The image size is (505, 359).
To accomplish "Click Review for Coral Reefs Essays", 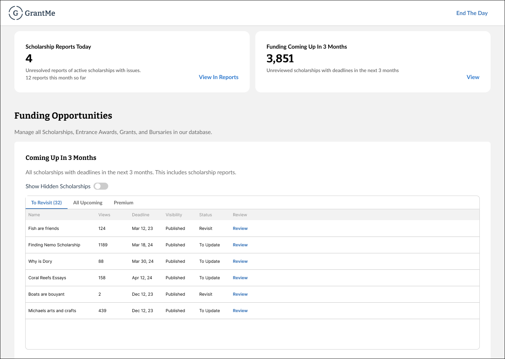I will [x=240, y=278].
